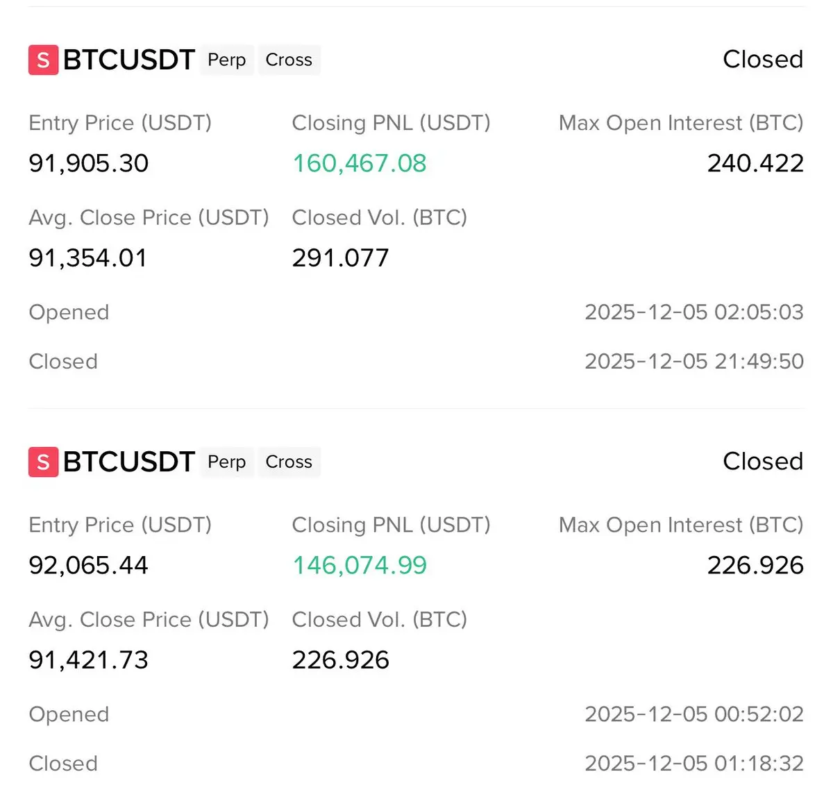Open the first BTCUSDT position title
833x806 pixels.
click(129, 60)
